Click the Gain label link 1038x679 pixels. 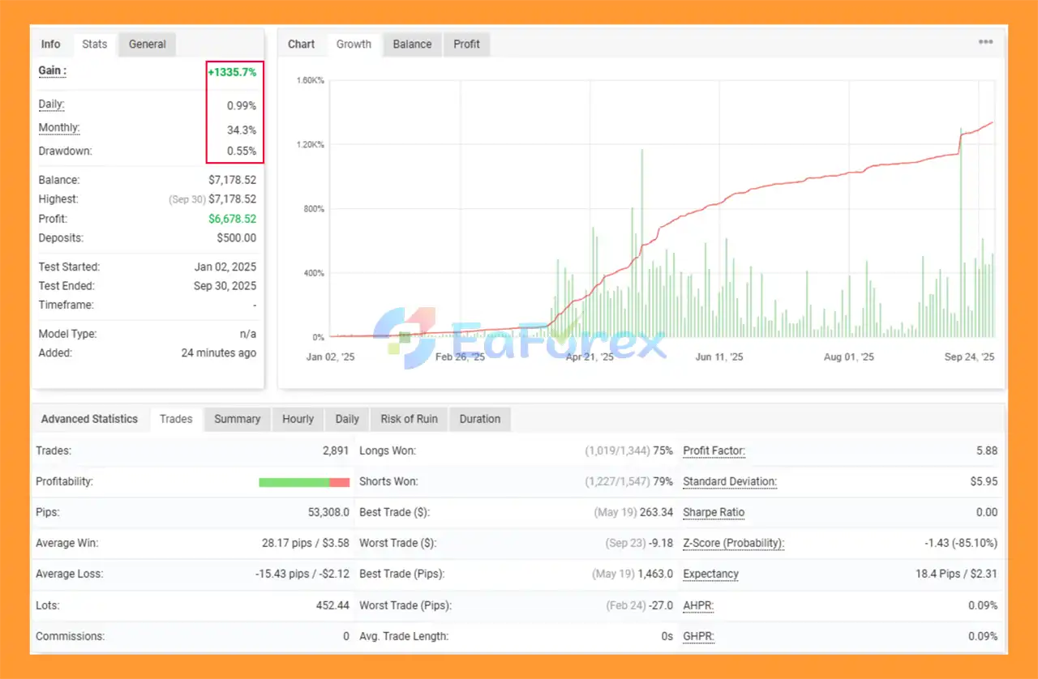[x=52, y=71]
